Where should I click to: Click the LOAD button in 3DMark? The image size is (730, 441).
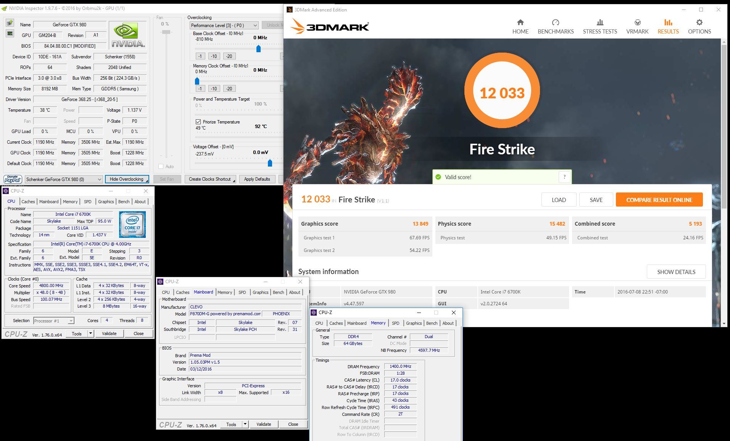(559, 200)
